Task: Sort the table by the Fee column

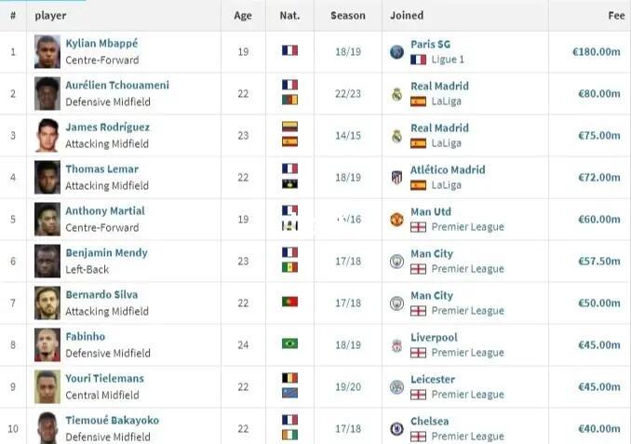Action: pyautogui.click(x=616, y=16)
